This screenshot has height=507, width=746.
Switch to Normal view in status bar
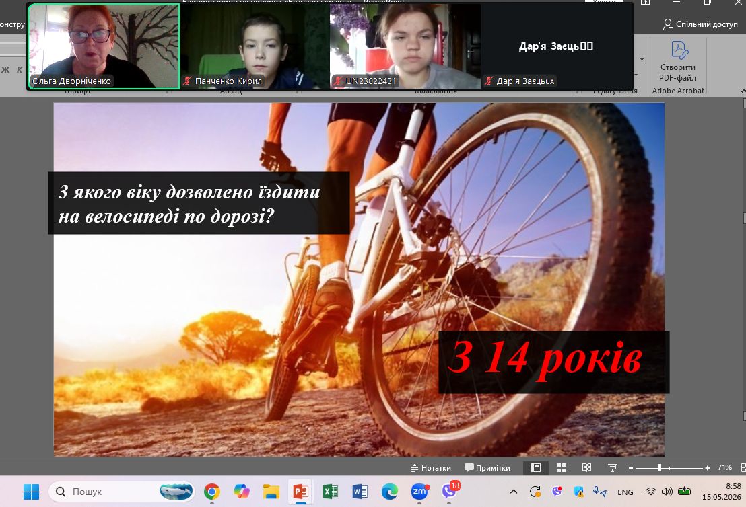[x=536, y=467]
